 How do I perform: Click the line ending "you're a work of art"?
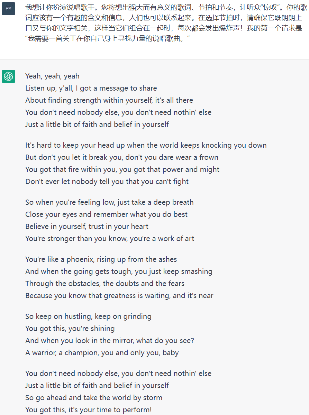coord(110,239)
